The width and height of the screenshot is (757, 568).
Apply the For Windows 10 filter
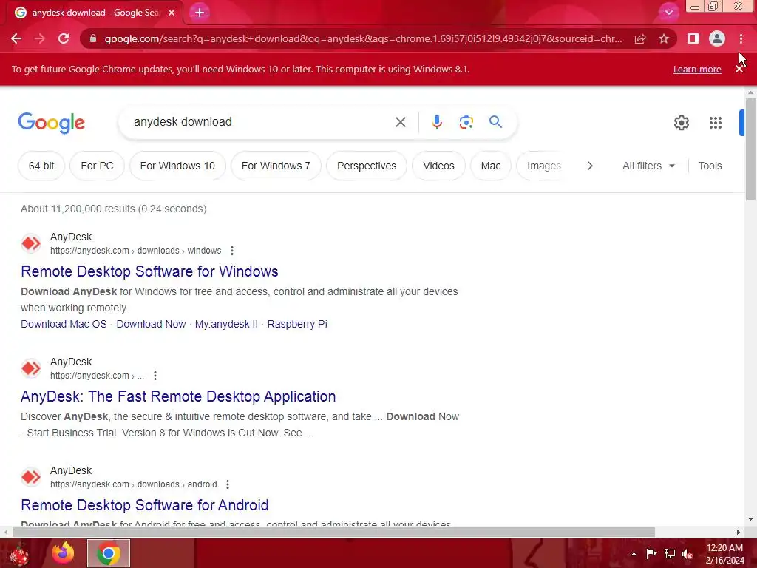pyautogui.click(x=177, y=166)
